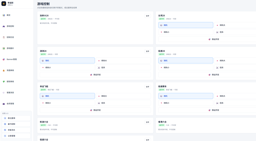Screen dimensions: 256x141
Task: Select 倾向小 mode for 台湾28
Action: click(186, 32)
